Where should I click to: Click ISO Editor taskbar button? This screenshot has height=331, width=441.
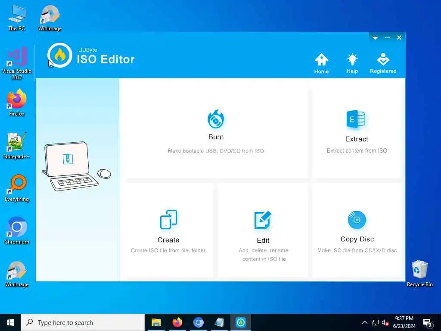[x=240, y=322]
